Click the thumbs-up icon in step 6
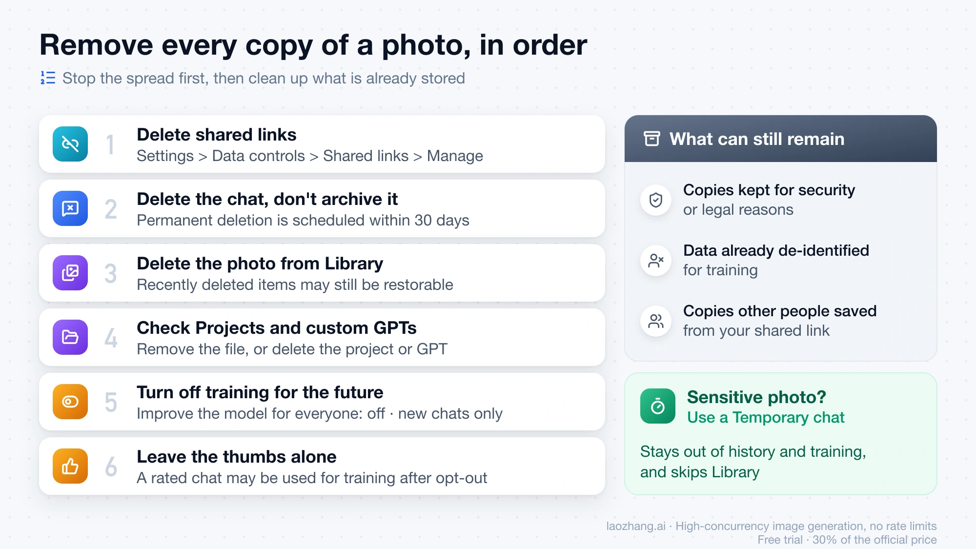 tap(70, 466)
